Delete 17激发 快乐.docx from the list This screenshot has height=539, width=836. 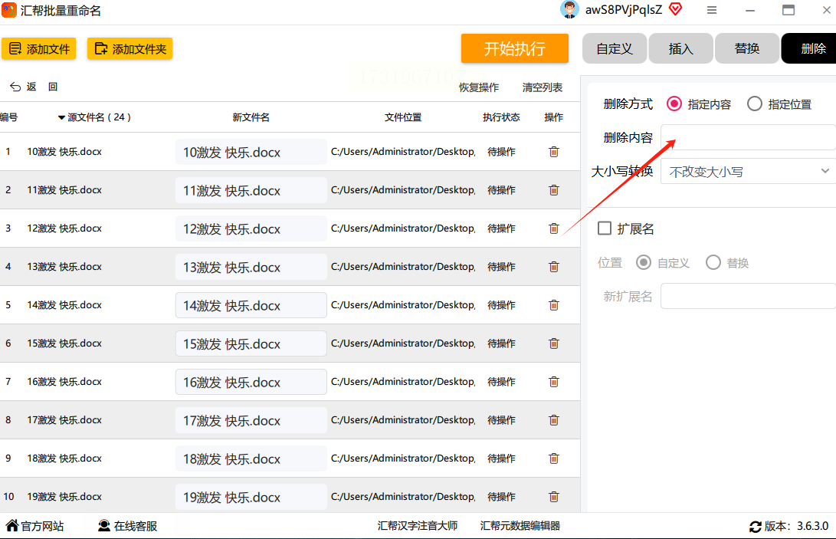click(554, 420)
